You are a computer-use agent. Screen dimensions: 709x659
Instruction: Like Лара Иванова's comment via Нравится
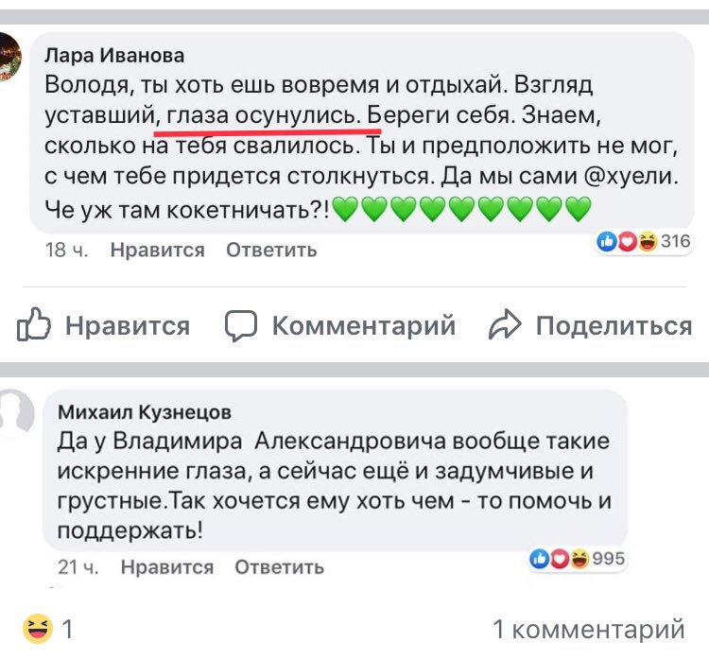point(157,251)
